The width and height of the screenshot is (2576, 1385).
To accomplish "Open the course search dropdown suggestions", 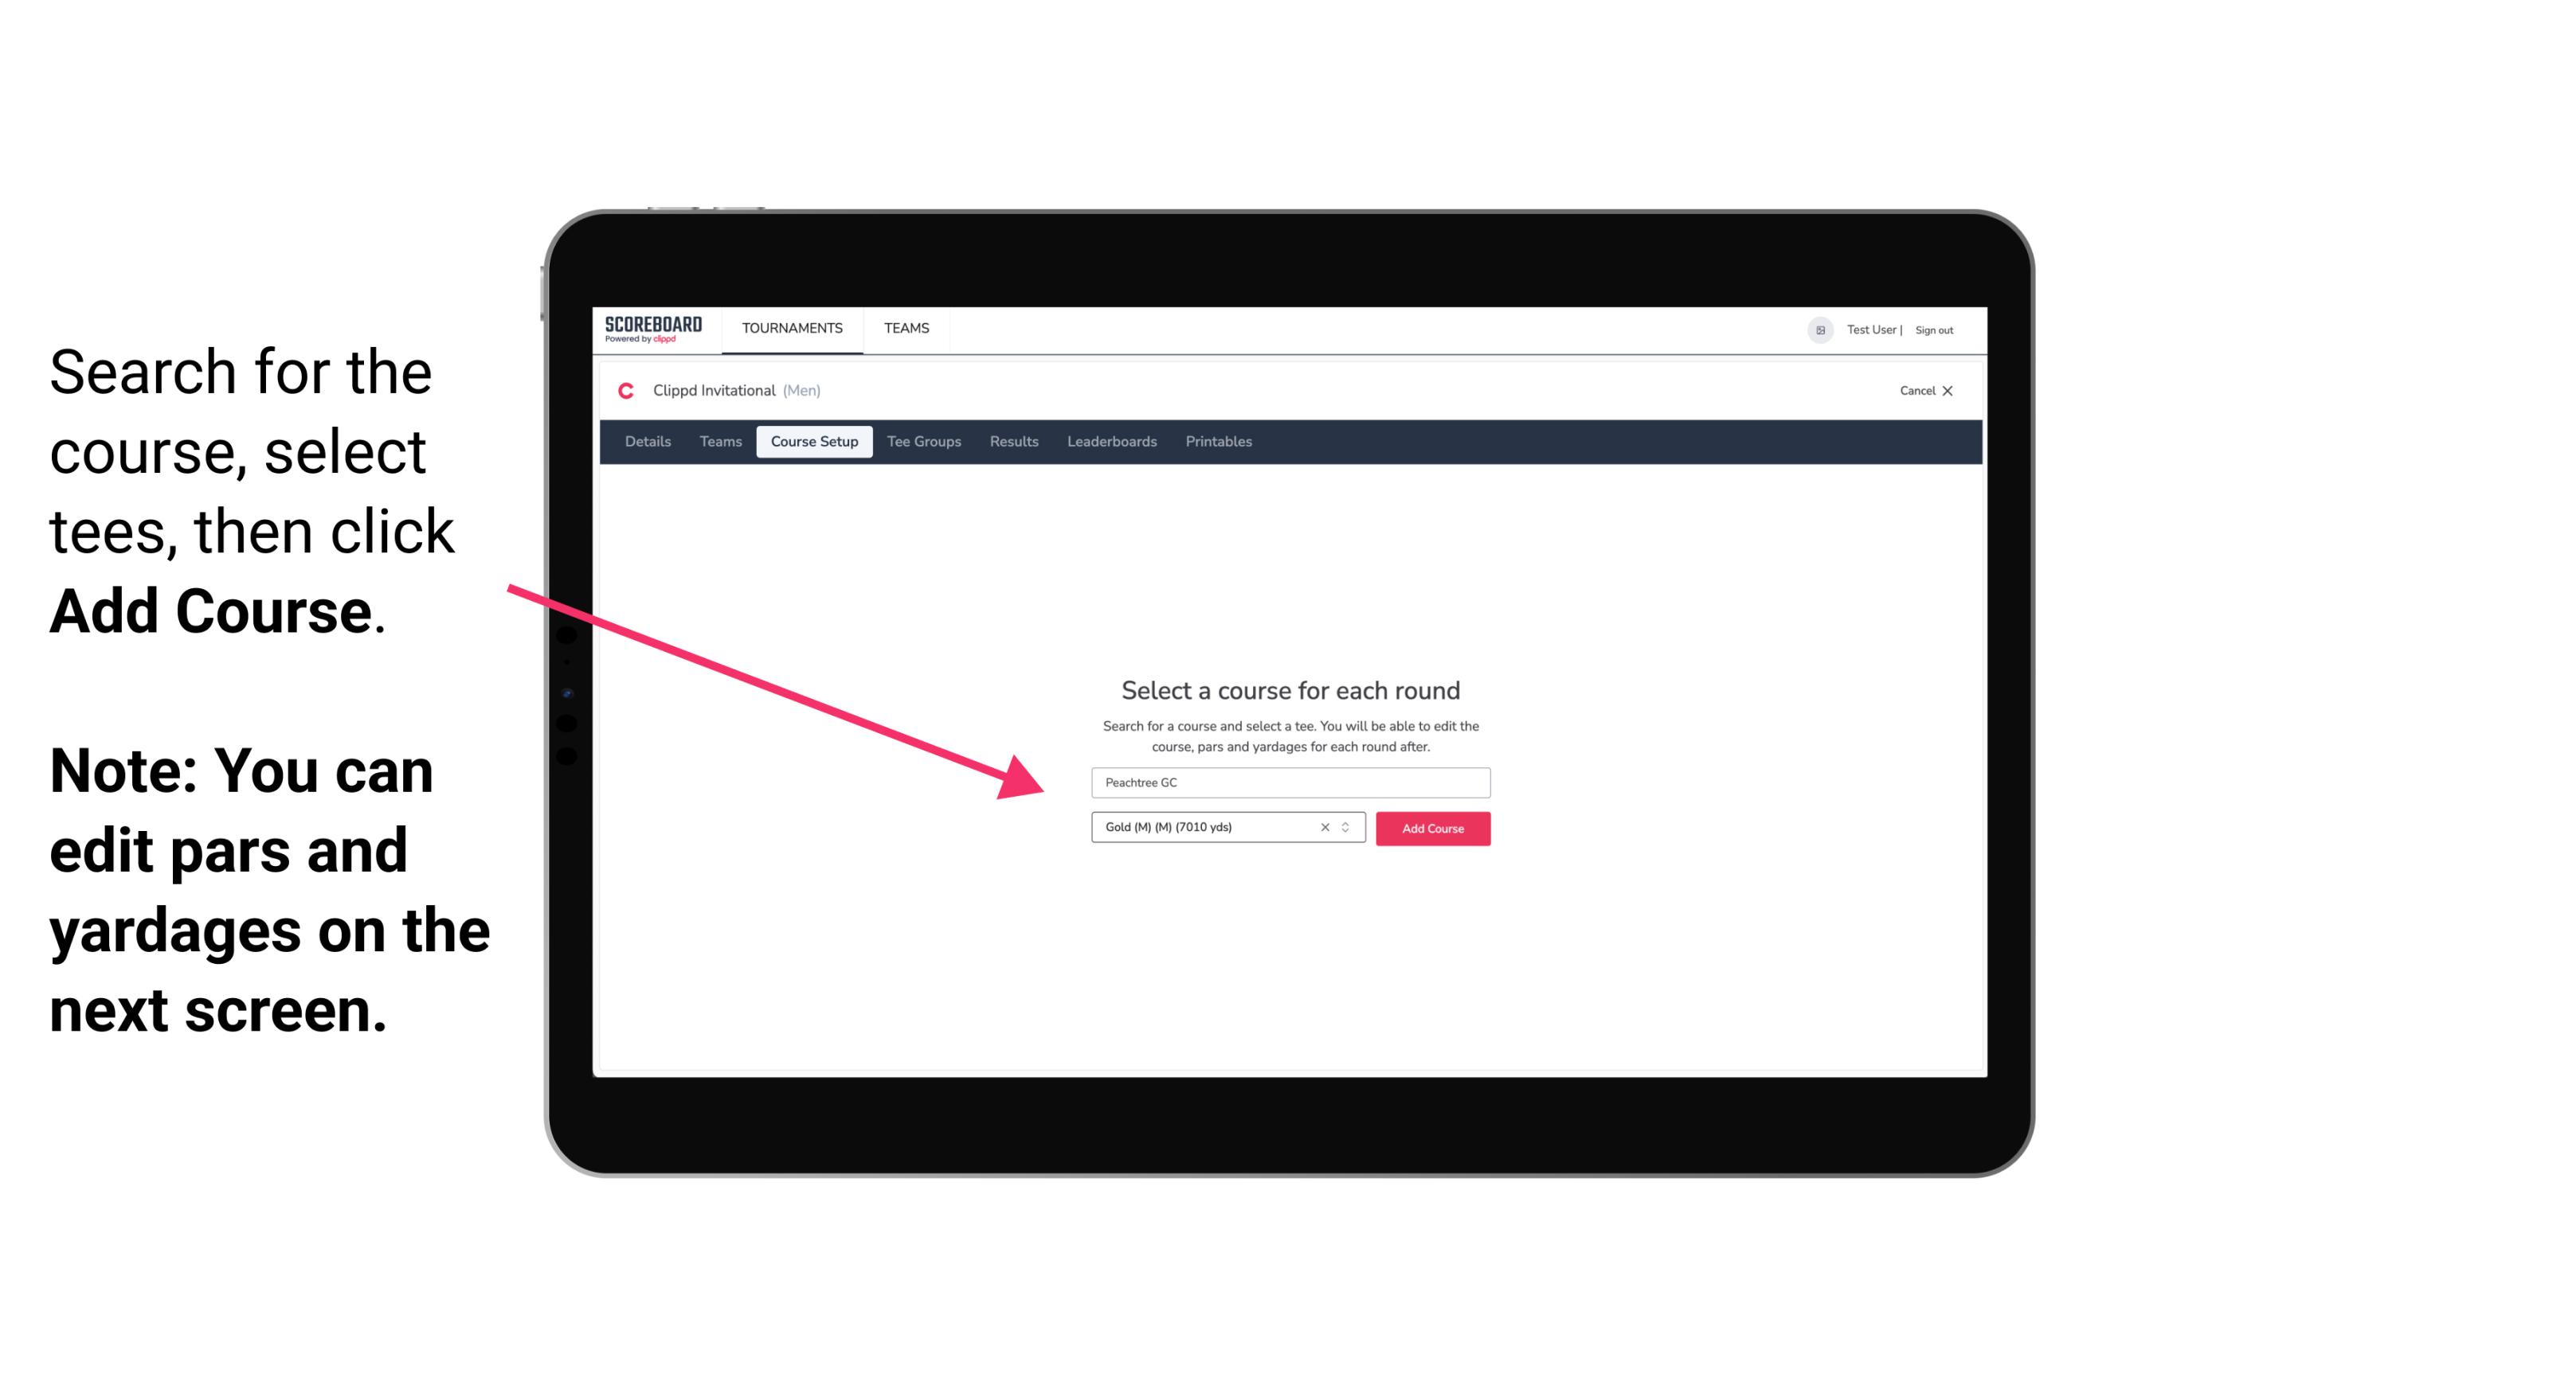I will click(1288, 779).
